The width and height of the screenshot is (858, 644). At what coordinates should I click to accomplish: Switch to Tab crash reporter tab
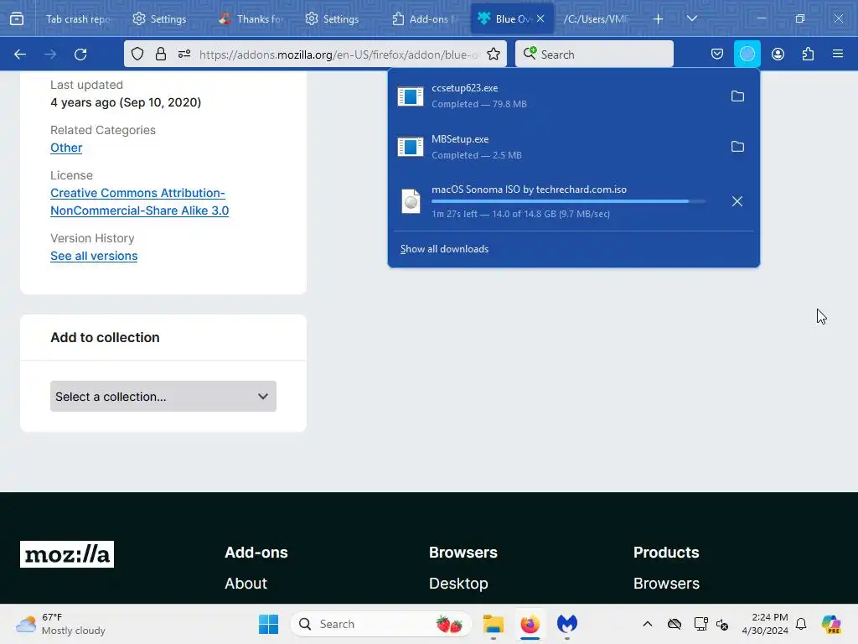coord(78,18)
